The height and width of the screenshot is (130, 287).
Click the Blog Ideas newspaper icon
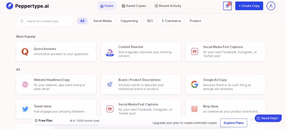pyautogui.click(x=194, y=109)
